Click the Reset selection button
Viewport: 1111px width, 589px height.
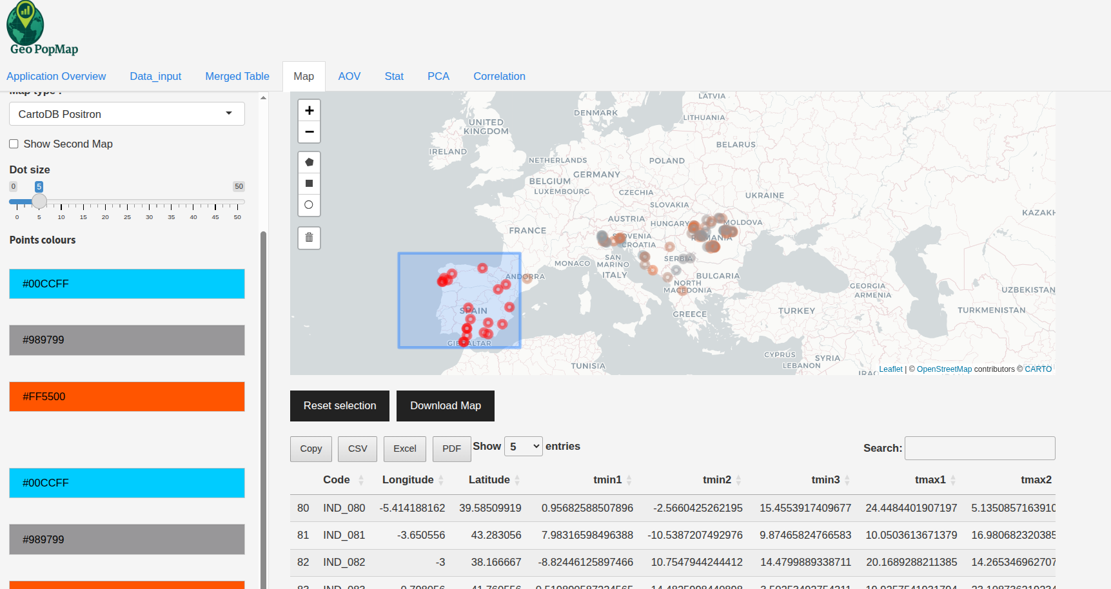(340, 406)
